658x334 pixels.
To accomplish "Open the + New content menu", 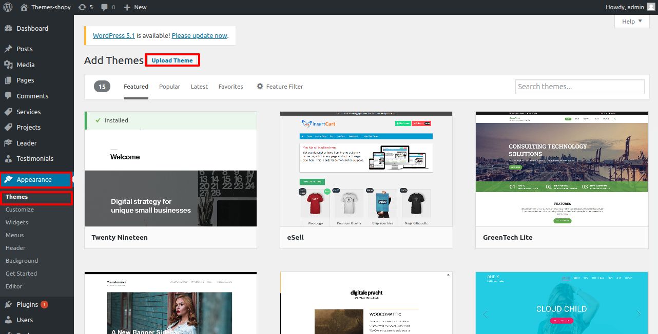I will [x=135, y=7].
